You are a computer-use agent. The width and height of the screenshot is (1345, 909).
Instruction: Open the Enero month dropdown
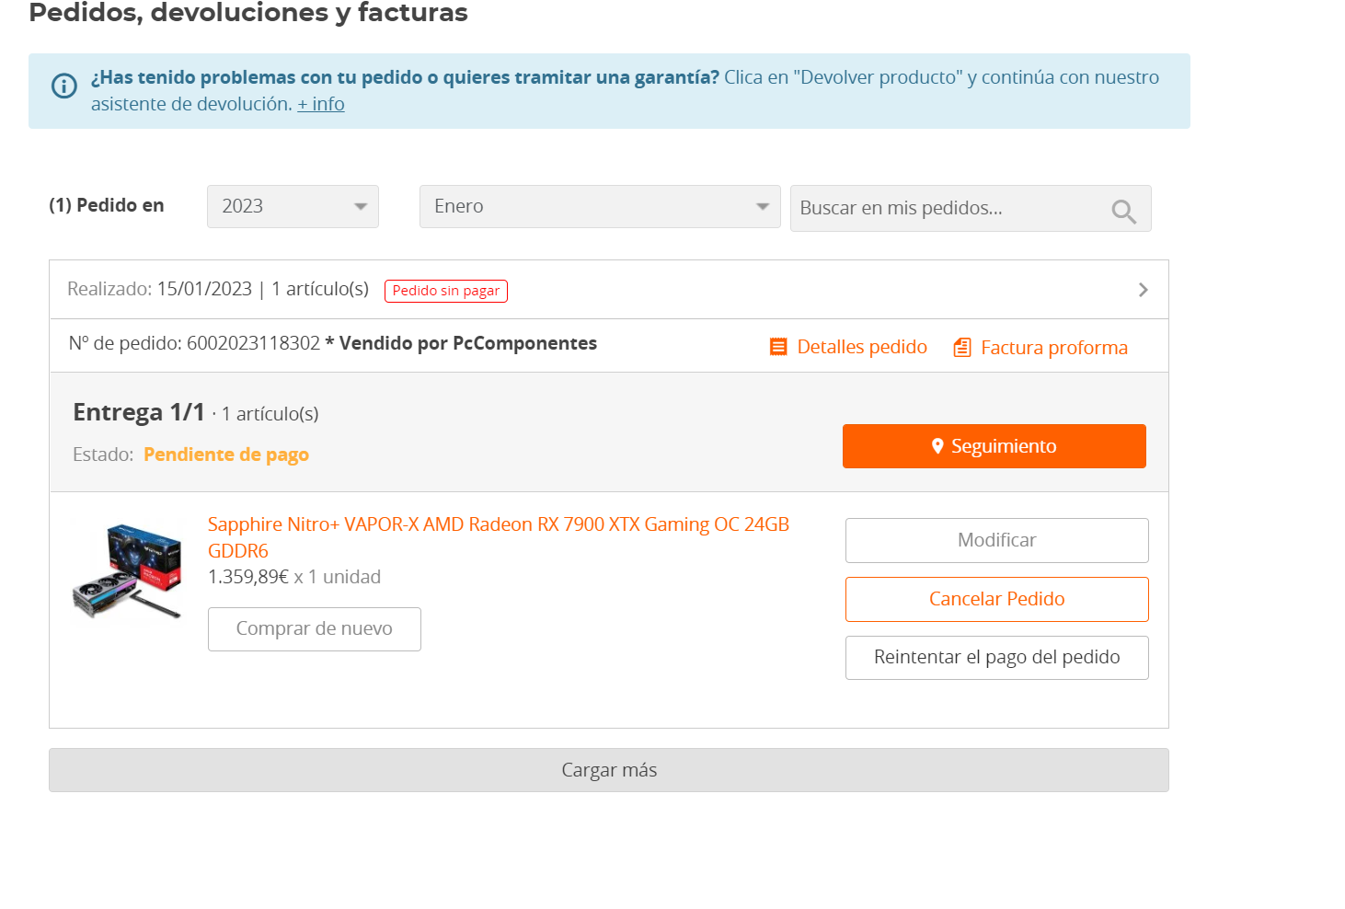[x=600, y=207]
